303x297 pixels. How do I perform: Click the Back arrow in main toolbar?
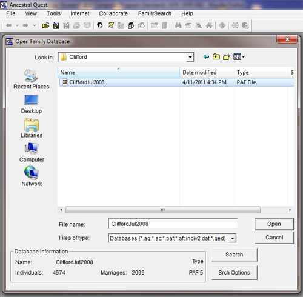(8, 25)
